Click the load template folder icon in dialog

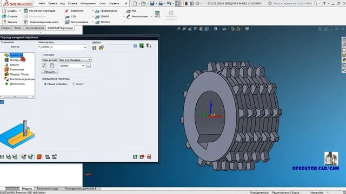pyautogui.click(x=101, y=48)
